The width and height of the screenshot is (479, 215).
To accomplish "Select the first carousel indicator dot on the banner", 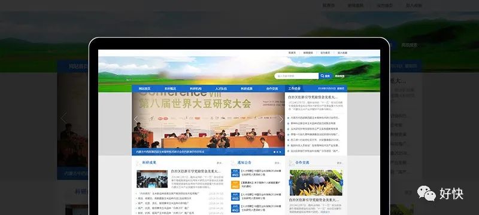I will pyautogui.click(x=274, y=152).
